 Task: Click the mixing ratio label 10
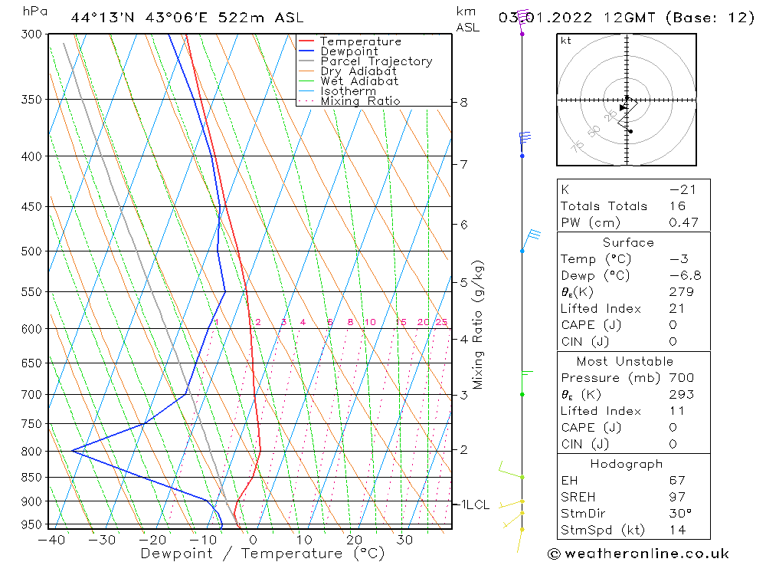click(x=370, y=322)
